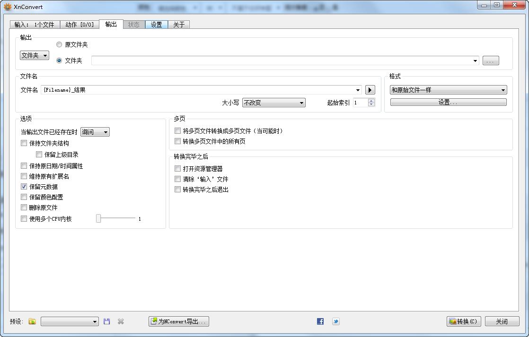Click browse folder '...' button

click(x=491, y=60)
